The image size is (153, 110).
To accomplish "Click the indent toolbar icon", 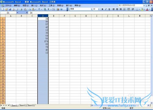I will (133, 9).
